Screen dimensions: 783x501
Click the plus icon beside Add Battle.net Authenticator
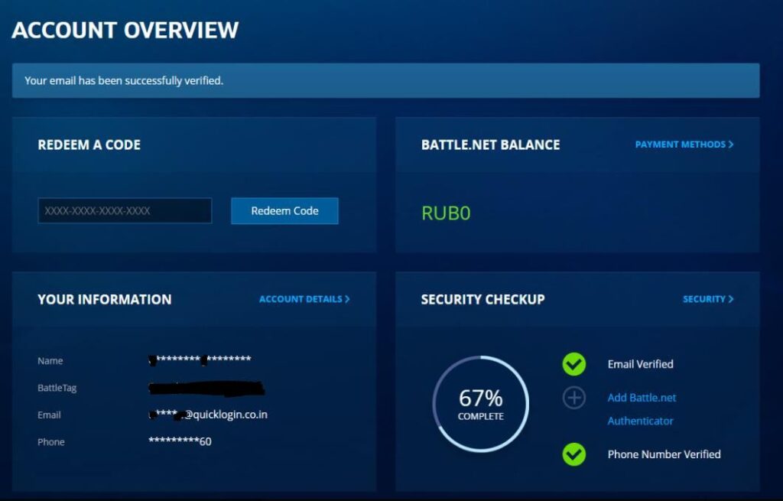point(574,398)
